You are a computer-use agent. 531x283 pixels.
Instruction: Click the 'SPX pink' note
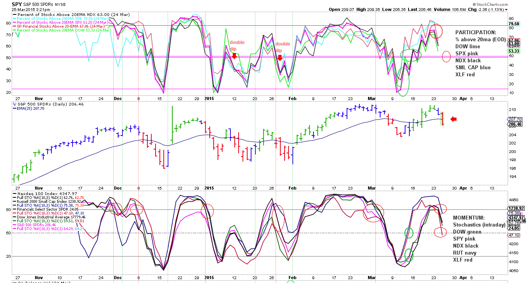[466, 53]
